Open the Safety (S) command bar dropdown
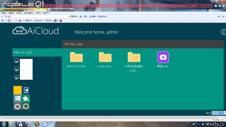 (38, 20)
